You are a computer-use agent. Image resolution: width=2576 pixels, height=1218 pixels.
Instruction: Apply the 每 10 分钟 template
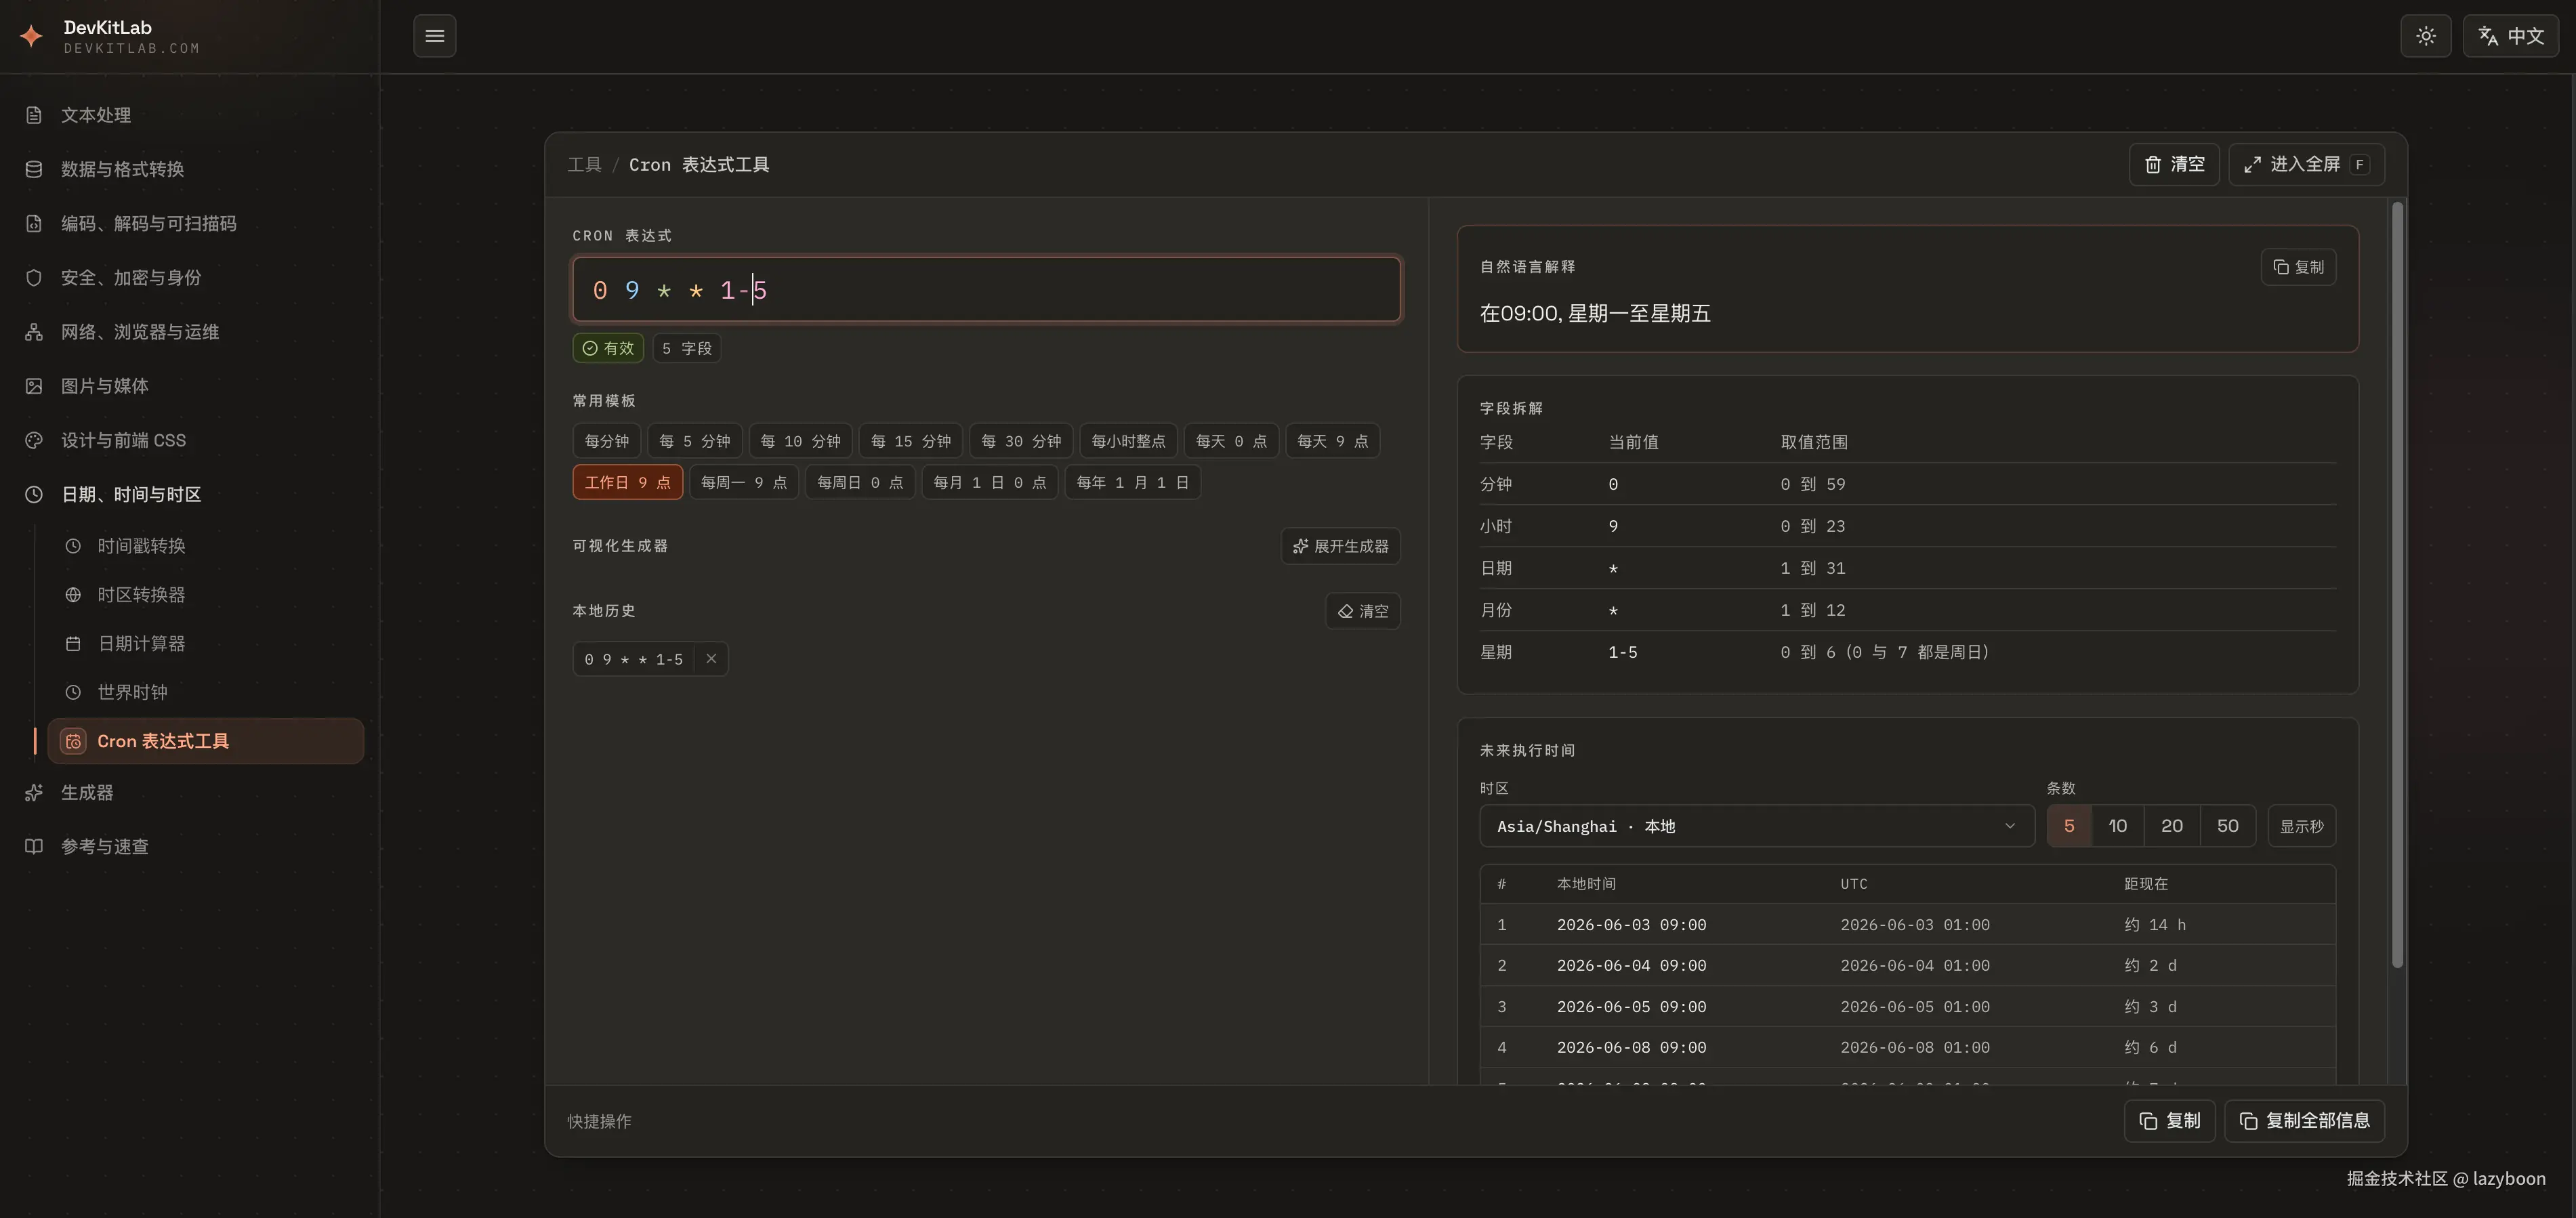800,441
